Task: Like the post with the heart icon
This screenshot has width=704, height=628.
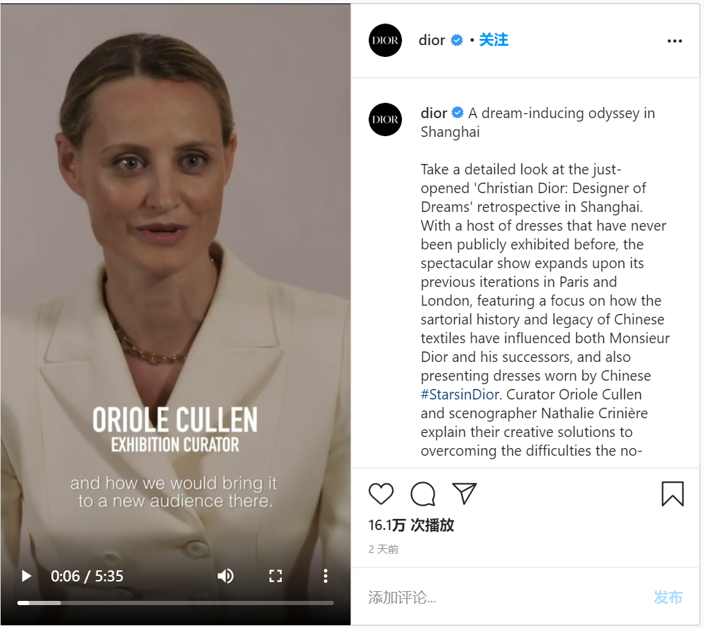Action: pyautogui.click(x=380, y=494)
